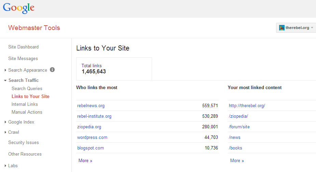316x172 pixels.
Task: Click More under Who links the most
Action: click(x=85, y=160)
